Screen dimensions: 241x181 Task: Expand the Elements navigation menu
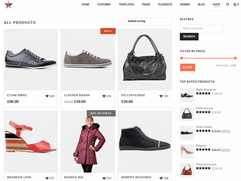coord(165,5)
